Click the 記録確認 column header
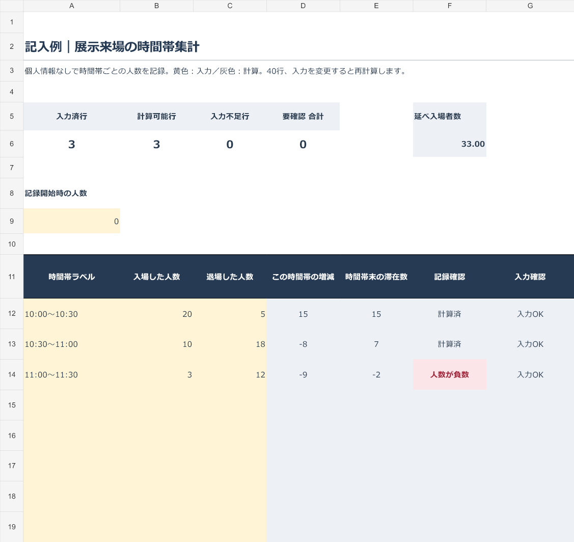The width and height of the screenshot is (574, 542). [x=450, y=277]
